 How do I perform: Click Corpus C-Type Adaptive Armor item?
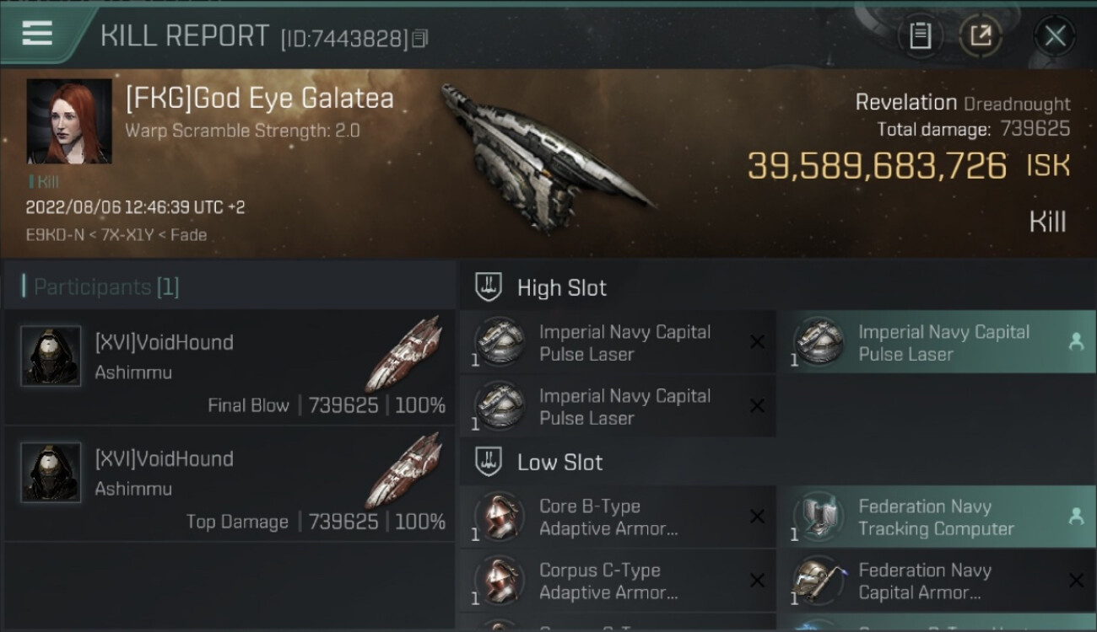click(x=618, y=581)
